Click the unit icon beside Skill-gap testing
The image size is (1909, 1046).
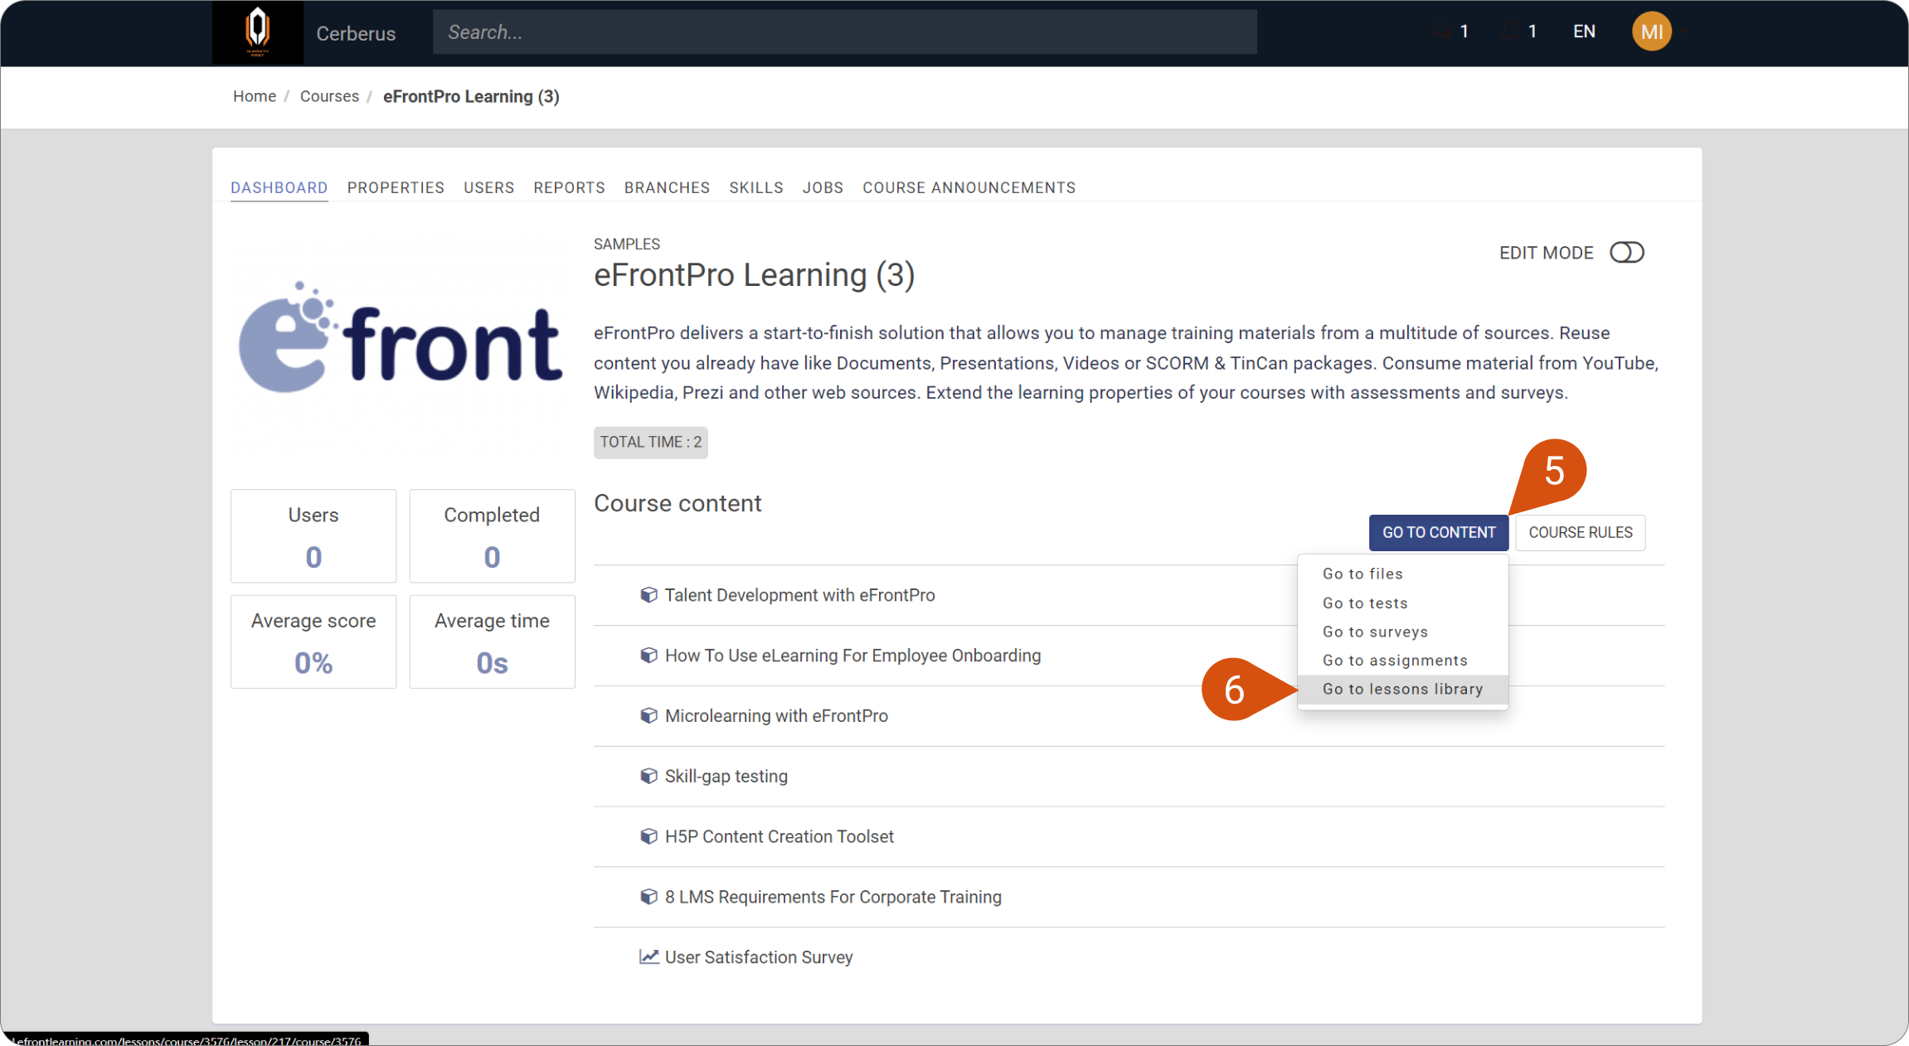pos(648,776)
